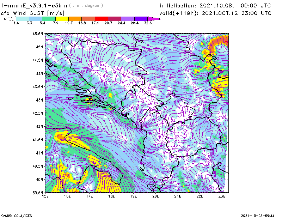Click the '2021-10-08-09:44' timestamp

(258, 216)
